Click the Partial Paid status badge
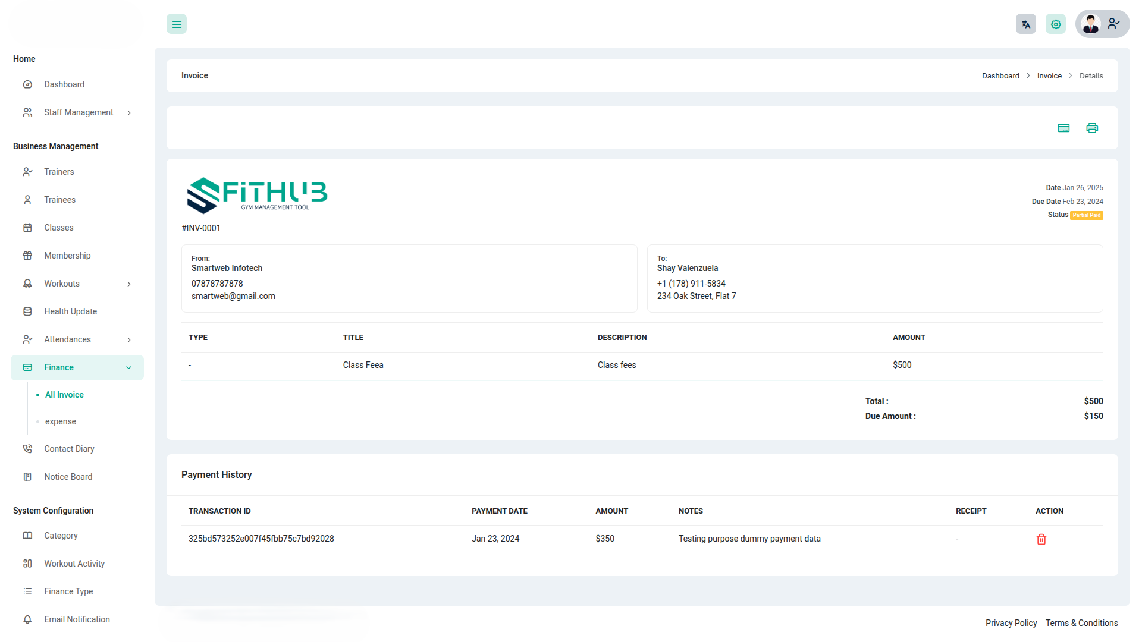The height and width of the screenshot is (642, 1142). (1086, 215)
